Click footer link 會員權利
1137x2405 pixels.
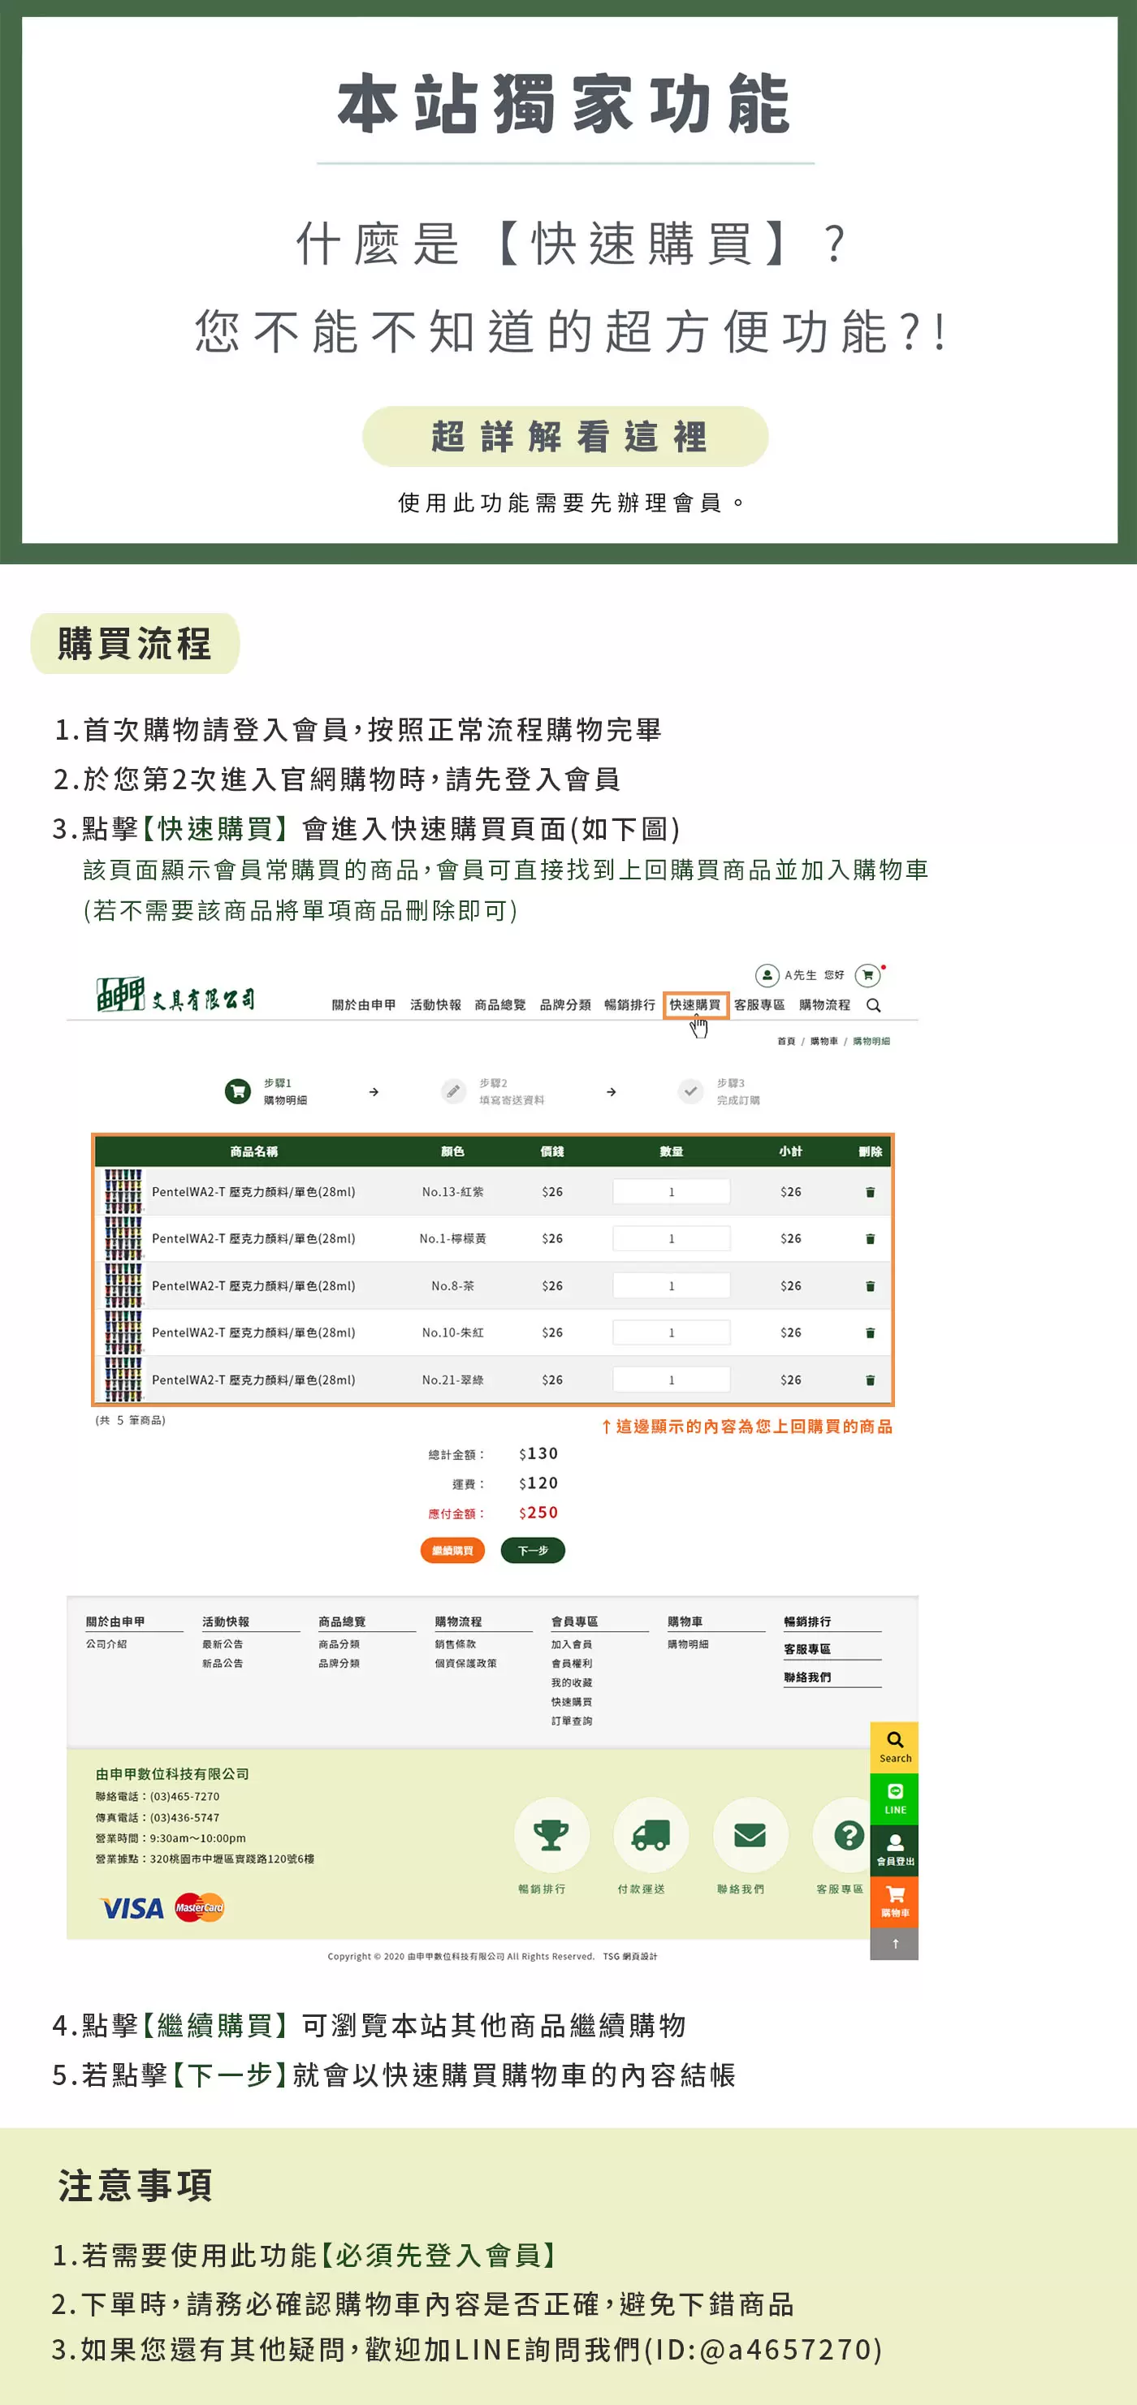pos(571,1664)
